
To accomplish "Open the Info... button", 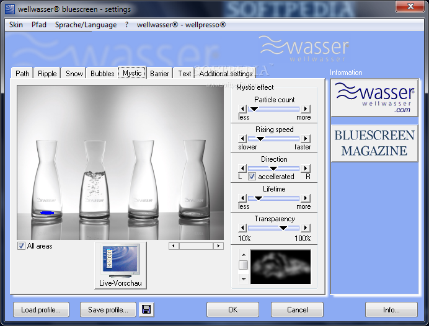I will (x=391, y=310).
